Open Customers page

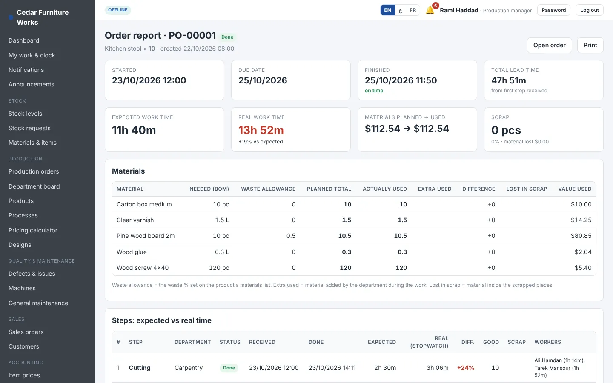tap(24, 346)
